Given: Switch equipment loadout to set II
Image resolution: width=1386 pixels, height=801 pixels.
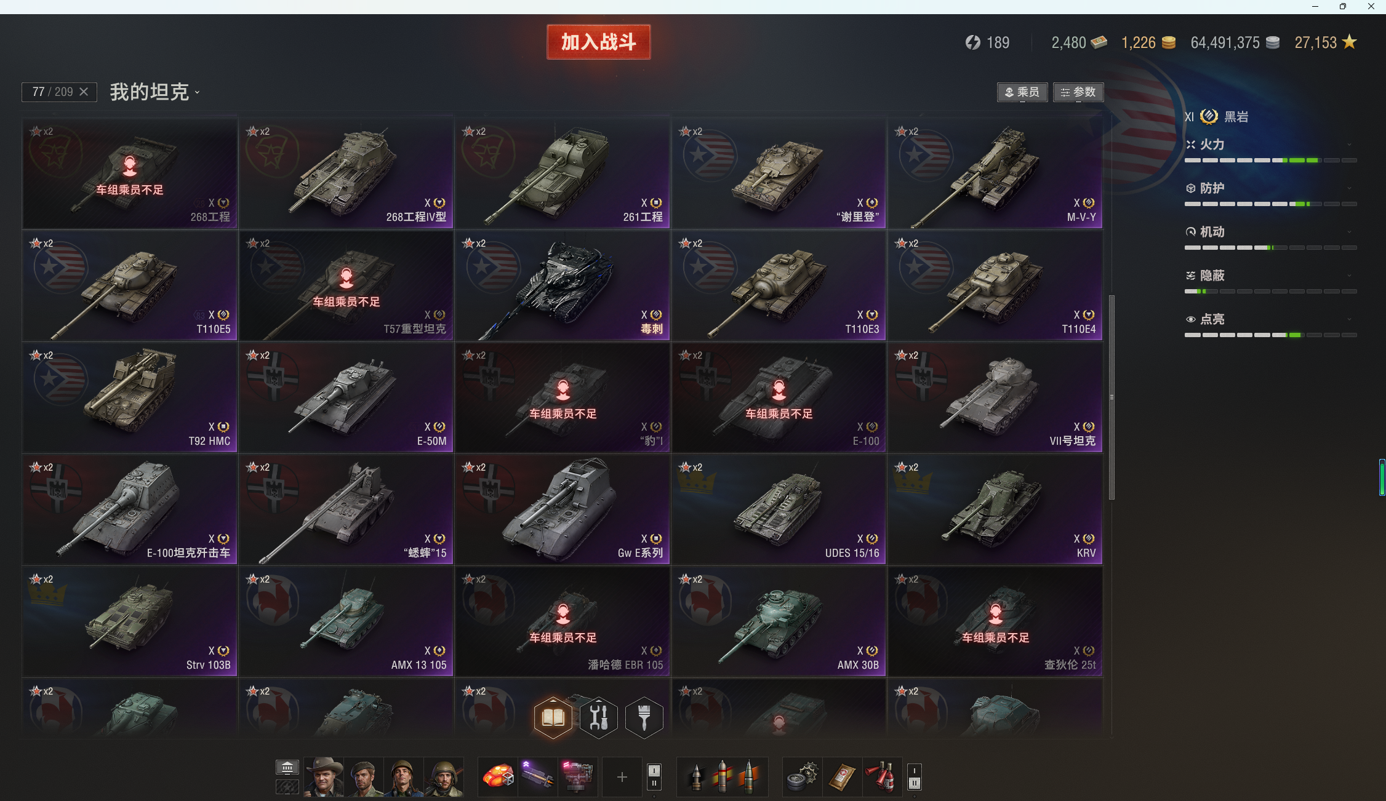Looking at the screenshot, I should (x=654, y=784).
